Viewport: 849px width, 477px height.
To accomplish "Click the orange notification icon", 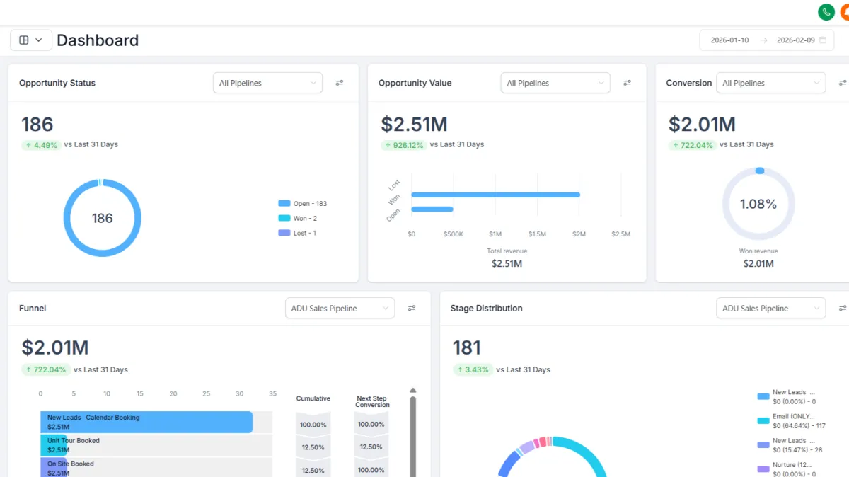I will point(845,12).
